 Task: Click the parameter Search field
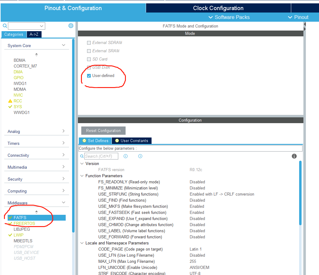coord(101,156)
